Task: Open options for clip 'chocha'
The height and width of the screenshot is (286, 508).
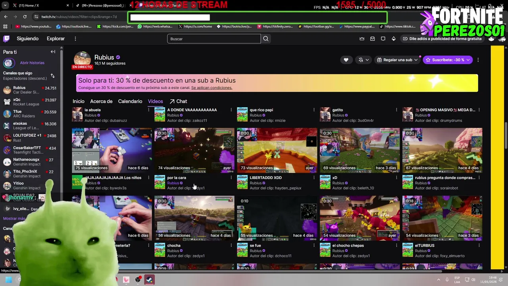Action: (x=231, y=245)
